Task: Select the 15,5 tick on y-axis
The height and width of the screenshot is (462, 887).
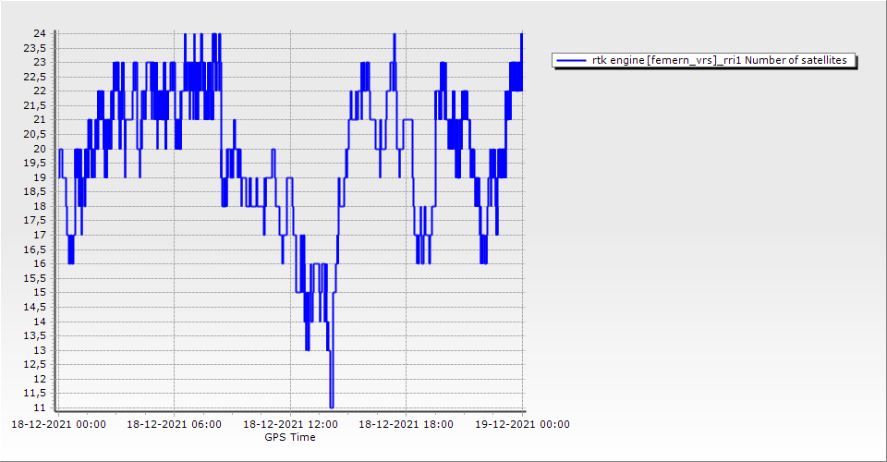Action: coord(37,278)
